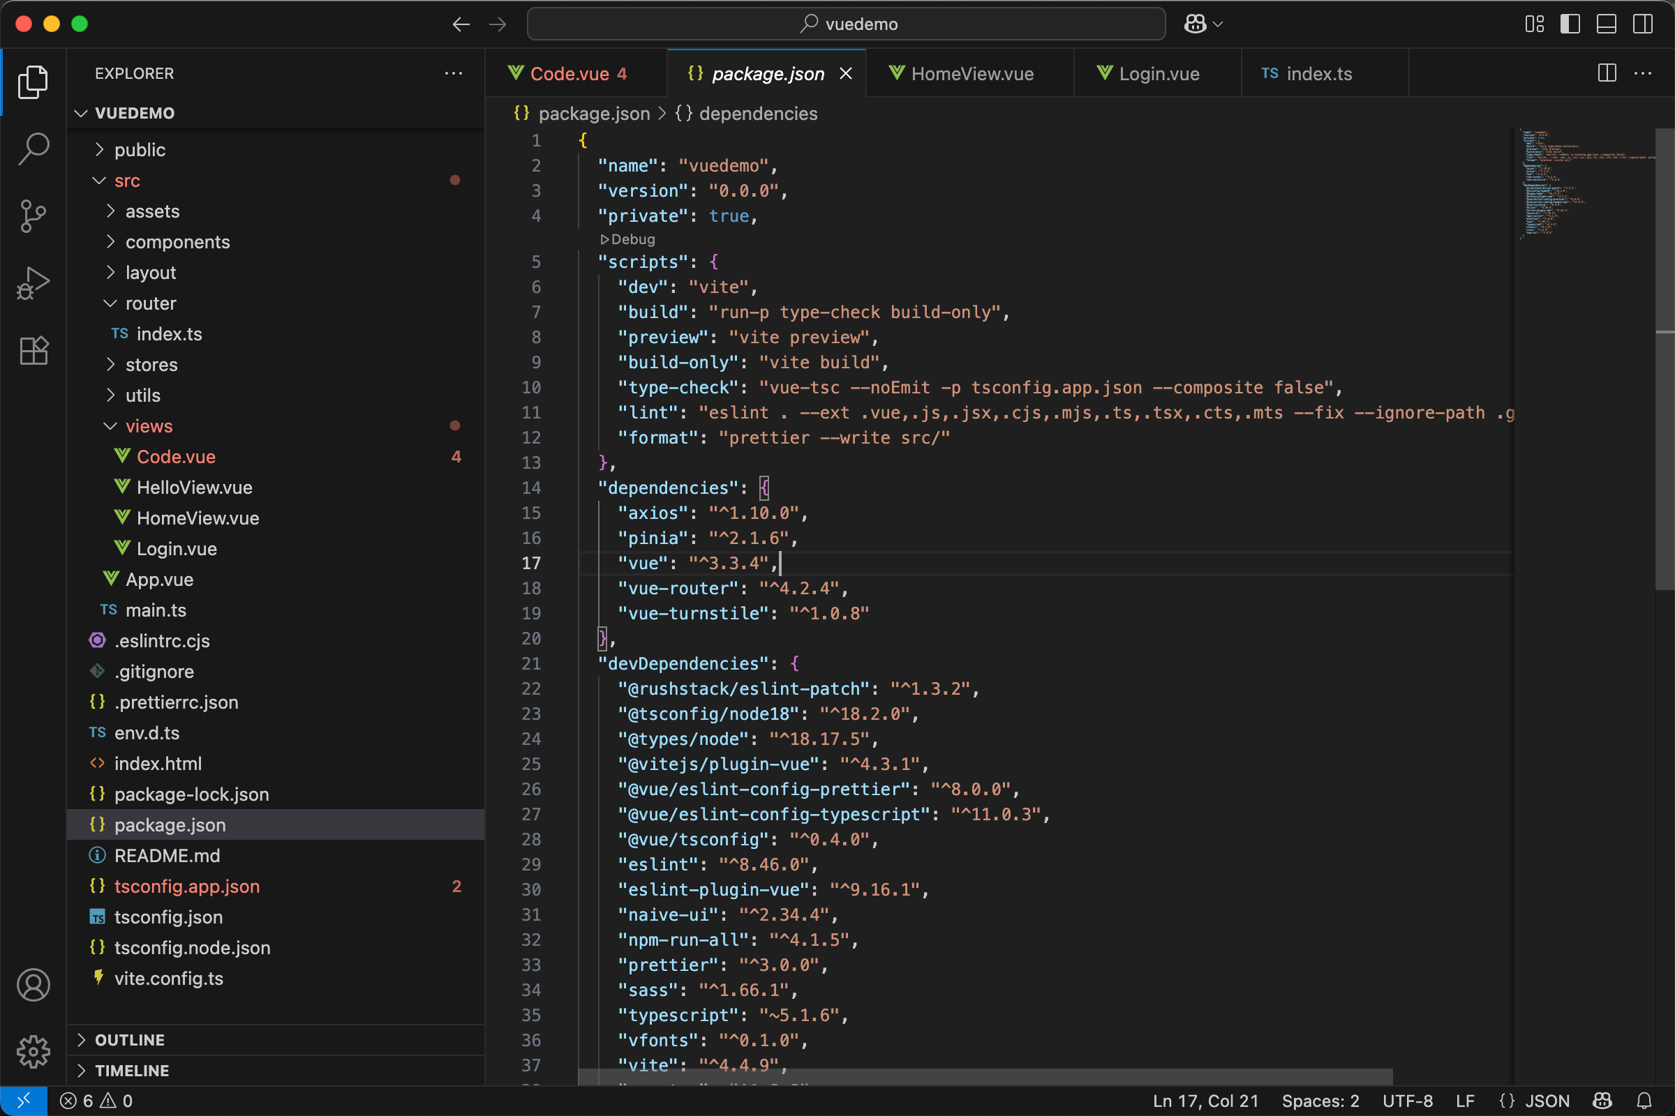
Task: Open Explorer Views and More Actions menu
Action: tap(454, 73)
